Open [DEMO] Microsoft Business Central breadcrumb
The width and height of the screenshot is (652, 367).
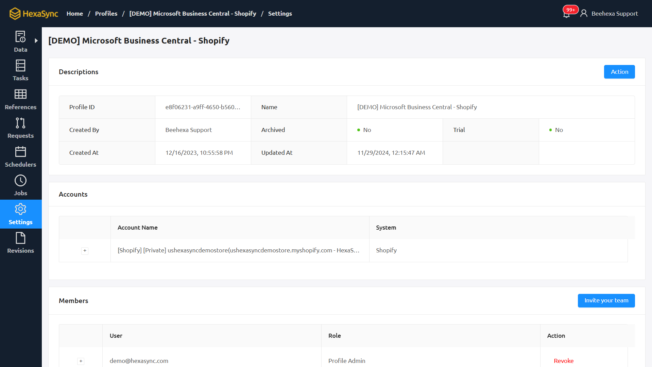coord(193,14)
